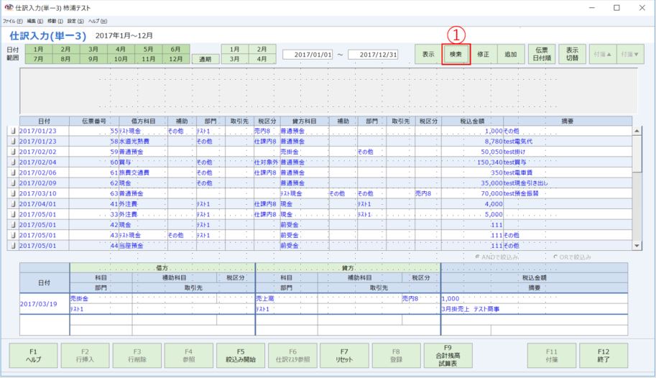The height and width of the screenshot is (378, 656).
Task: Click the row marker icon for 2017/02/06
Action: point(14,172)
